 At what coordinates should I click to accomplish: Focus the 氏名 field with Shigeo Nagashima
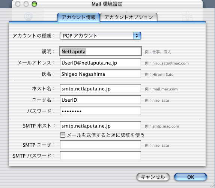(x=101, y=74)
